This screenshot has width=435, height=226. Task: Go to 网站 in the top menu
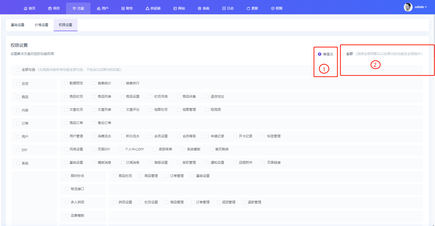click(179, 9)
